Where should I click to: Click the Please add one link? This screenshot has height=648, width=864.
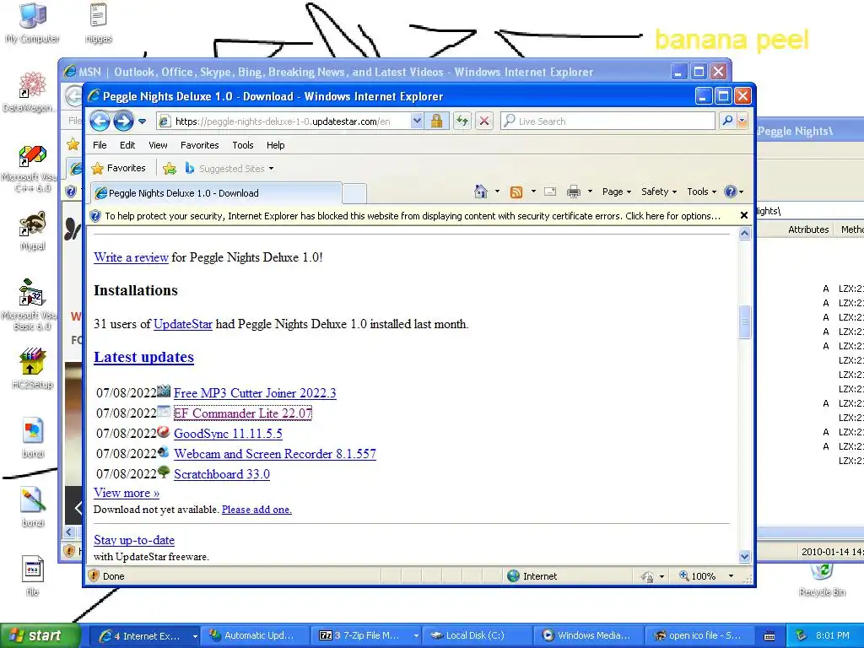pos(256,510)
